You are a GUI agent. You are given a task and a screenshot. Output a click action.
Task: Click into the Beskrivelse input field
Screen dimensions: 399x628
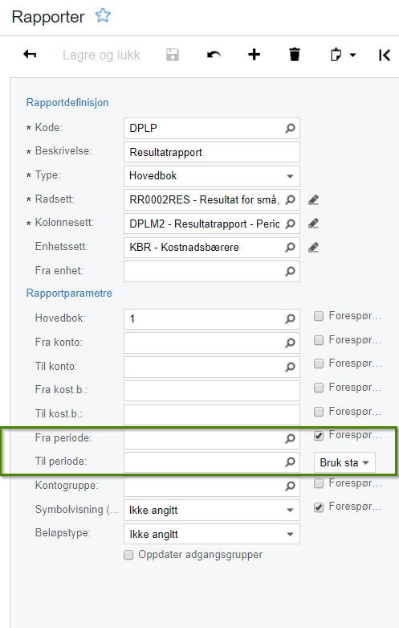(212, 152)
